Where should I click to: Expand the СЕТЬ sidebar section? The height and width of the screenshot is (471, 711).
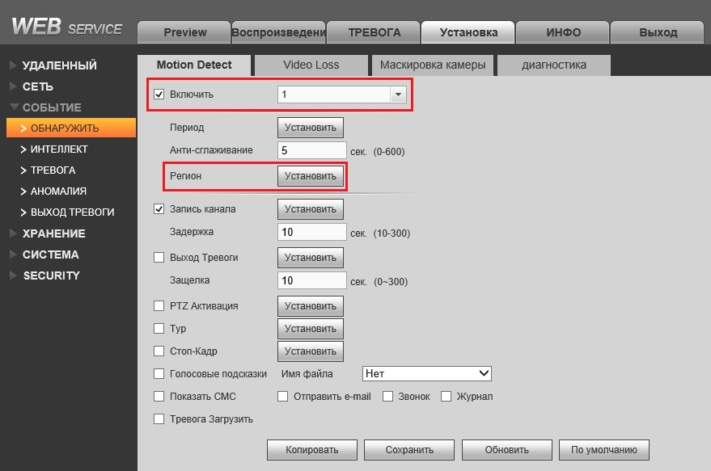tap(38, 86)
